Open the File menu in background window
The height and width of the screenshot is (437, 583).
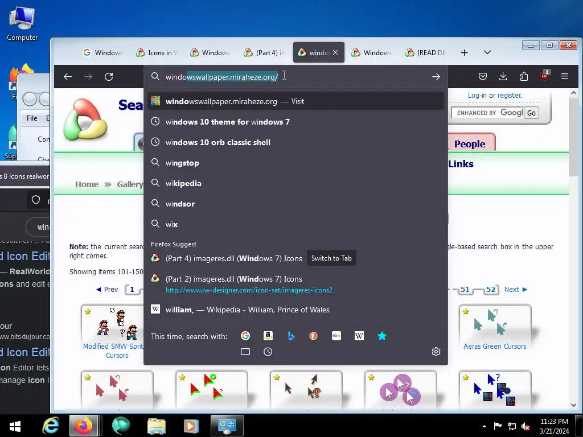[32, 118]
